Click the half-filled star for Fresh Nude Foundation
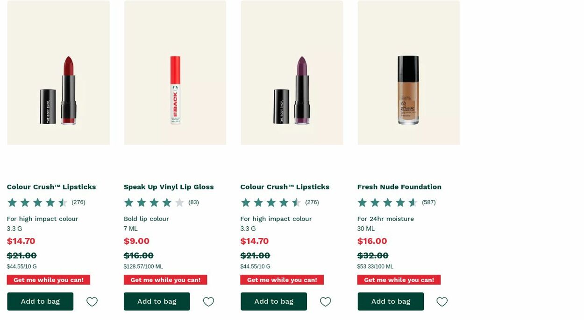Screen dimensions: 584x320 point(412,202)
